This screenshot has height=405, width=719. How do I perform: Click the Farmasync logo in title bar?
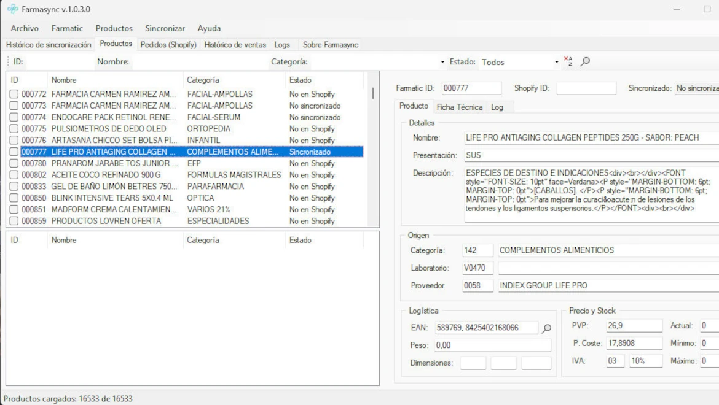click(13, 9)
